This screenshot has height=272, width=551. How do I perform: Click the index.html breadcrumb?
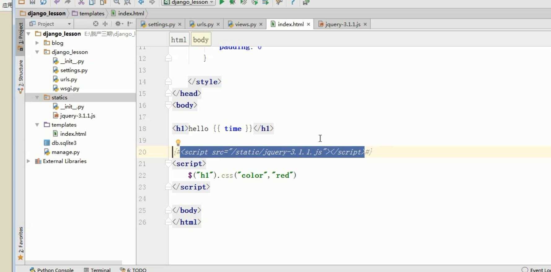(x=128, y=13)
